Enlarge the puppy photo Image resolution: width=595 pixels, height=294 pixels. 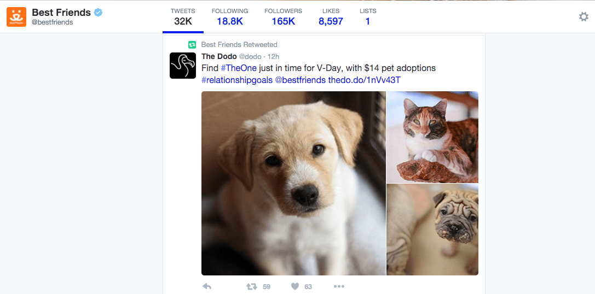click(293, 183)
